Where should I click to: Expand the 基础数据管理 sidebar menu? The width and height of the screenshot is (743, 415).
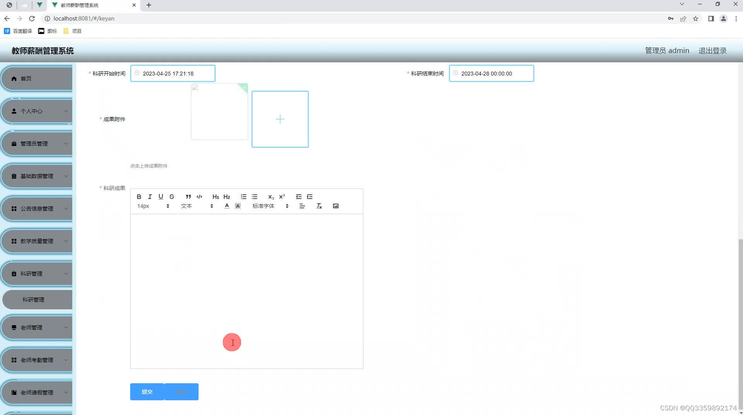[37, 176]
